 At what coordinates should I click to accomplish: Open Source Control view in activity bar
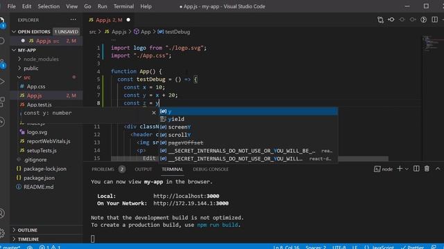pyautogui.click(x=2, y=64)
